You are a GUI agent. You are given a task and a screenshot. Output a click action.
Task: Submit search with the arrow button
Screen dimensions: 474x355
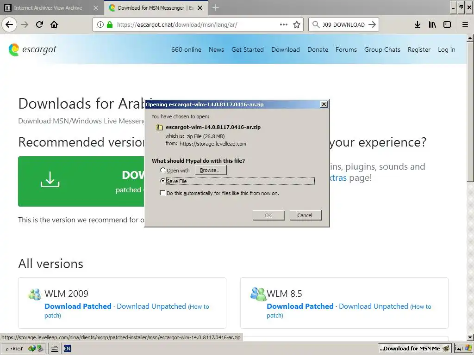(x=372, y=24)
